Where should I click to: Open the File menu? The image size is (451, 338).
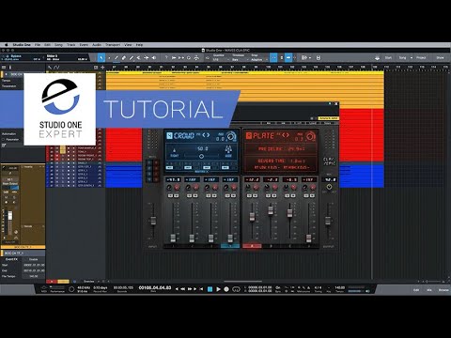[38, 45]
